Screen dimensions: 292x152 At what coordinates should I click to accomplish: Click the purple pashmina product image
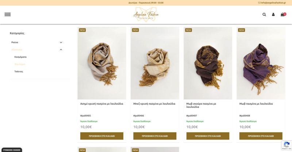click(x=261, y=63)
